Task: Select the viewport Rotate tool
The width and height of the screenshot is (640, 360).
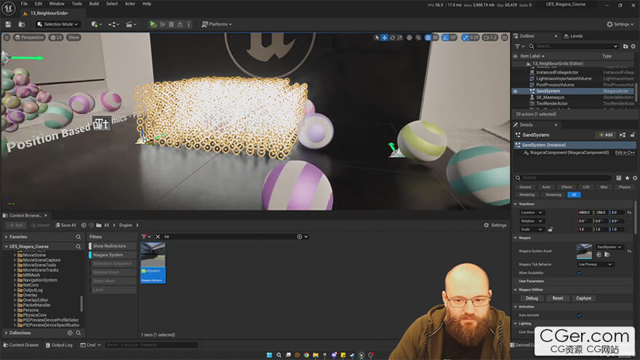Action: (392, 38)
